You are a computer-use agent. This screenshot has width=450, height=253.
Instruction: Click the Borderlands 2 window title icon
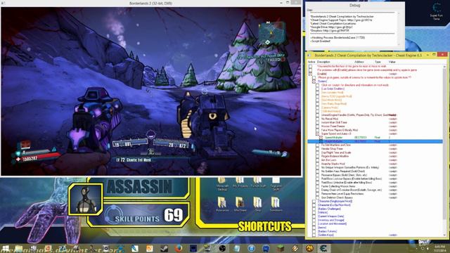click(3, 3)
